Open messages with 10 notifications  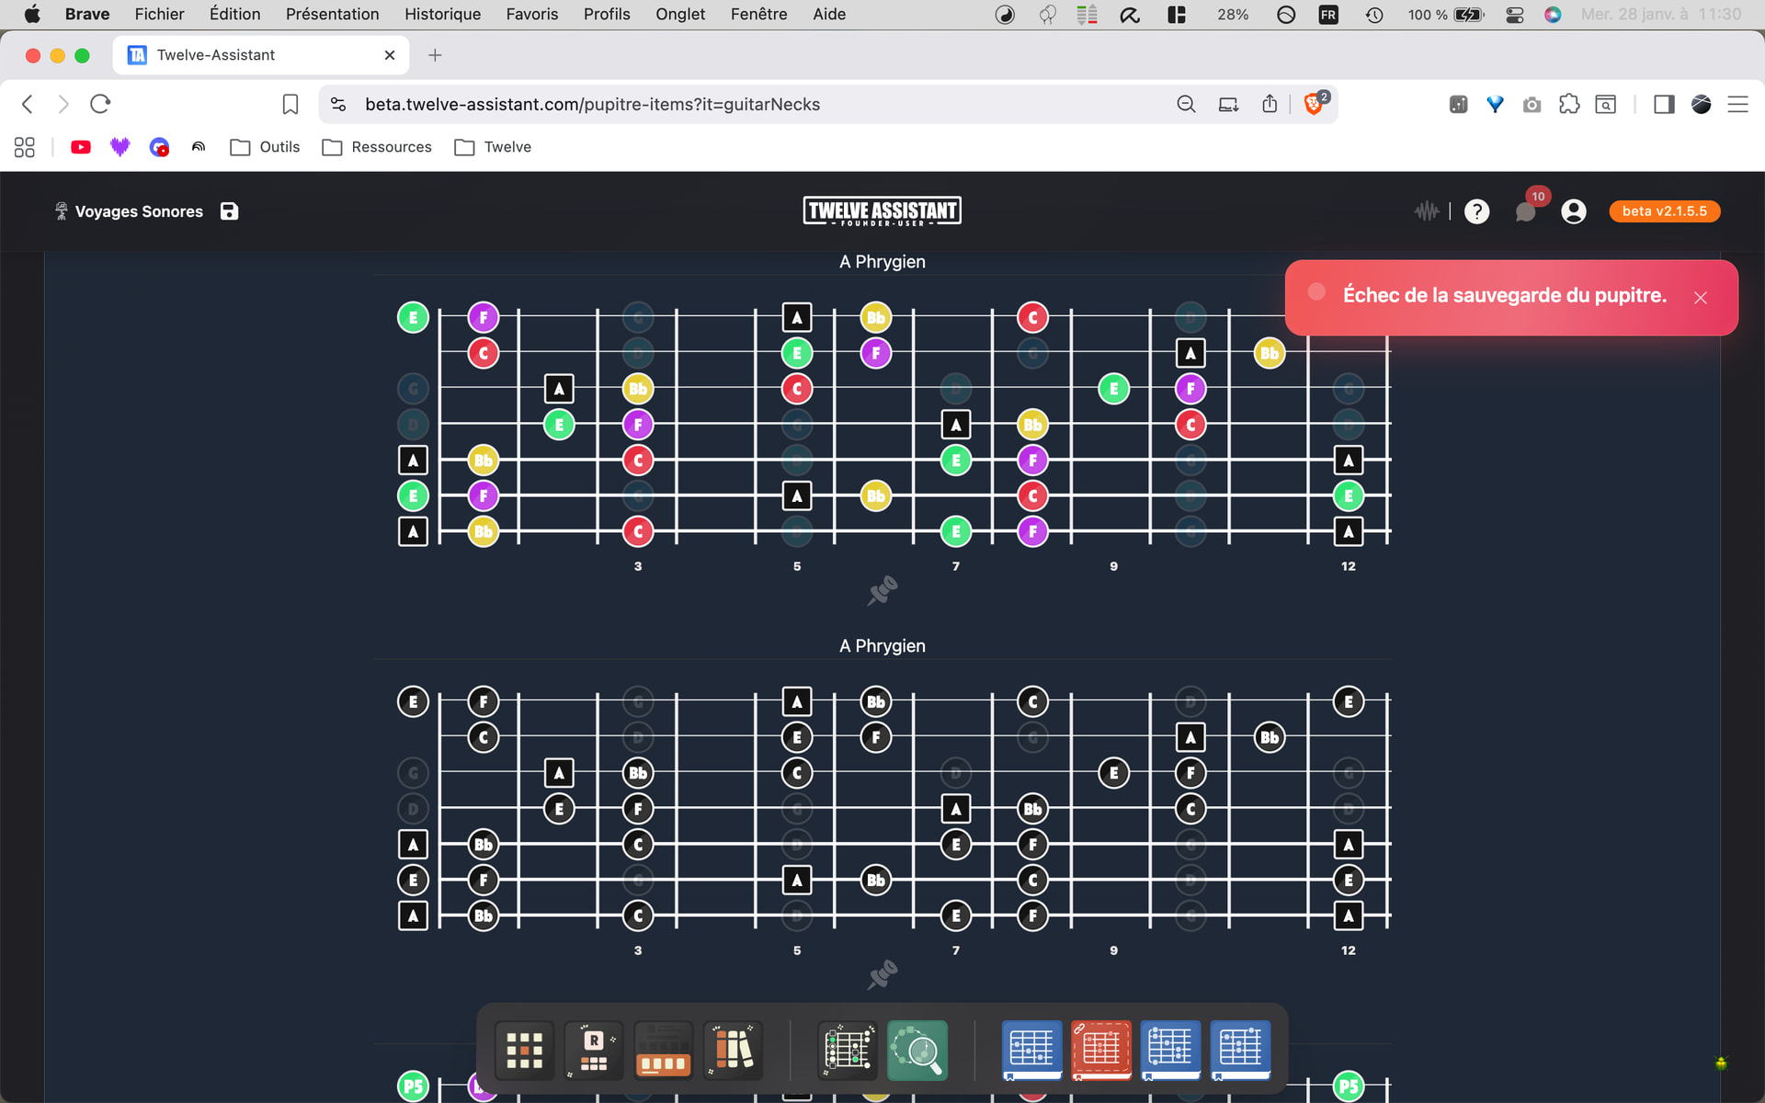pos(1526,211)
